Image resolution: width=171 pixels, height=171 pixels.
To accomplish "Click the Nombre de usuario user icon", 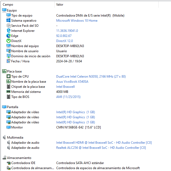I will (9, 51).
